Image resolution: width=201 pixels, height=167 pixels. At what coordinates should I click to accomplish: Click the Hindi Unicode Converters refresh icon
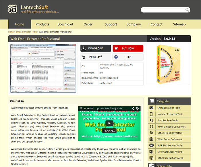click(151, 127)
